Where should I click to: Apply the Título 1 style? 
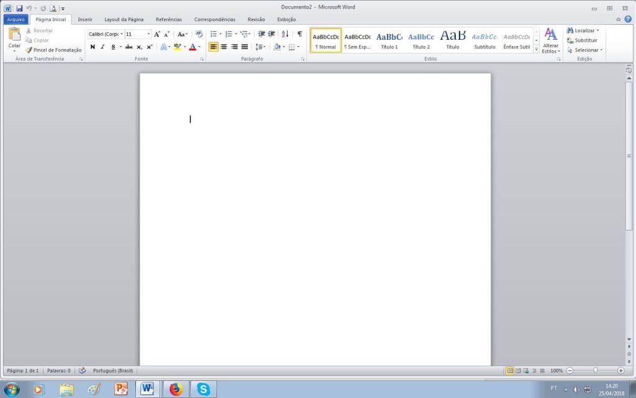[389, 40]
